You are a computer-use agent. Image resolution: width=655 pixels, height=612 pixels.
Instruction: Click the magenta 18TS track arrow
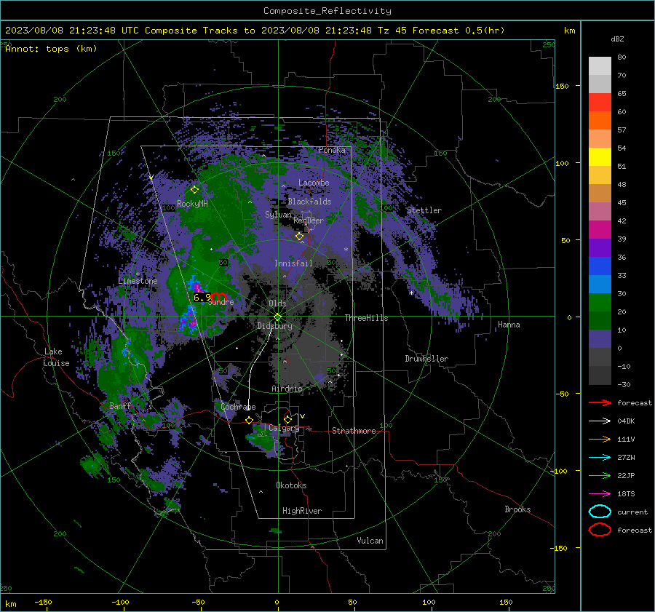click(600, 494)
